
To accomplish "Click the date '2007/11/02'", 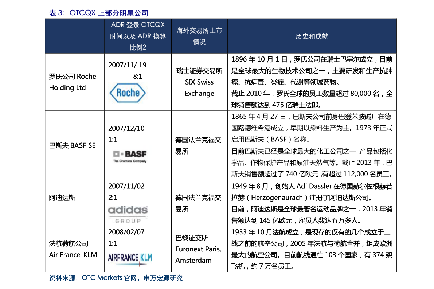I will 126,186.
